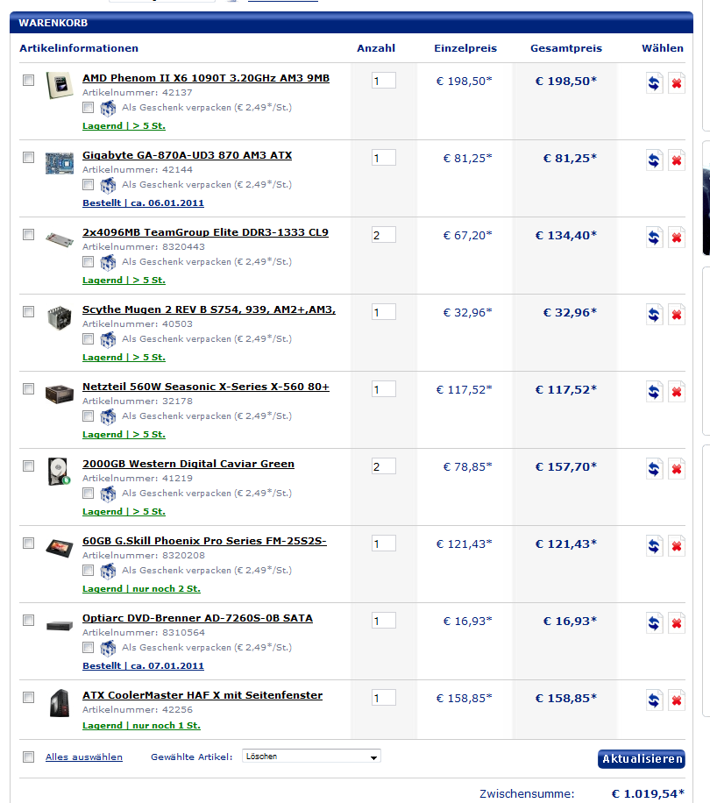This screenshot has height=803, width=710.
Task: Click the red X for Seasonic X-560 power supply
Action: point(677,392)
